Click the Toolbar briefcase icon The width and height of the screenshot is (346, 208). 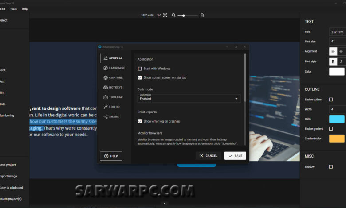(x=106, y=97)
